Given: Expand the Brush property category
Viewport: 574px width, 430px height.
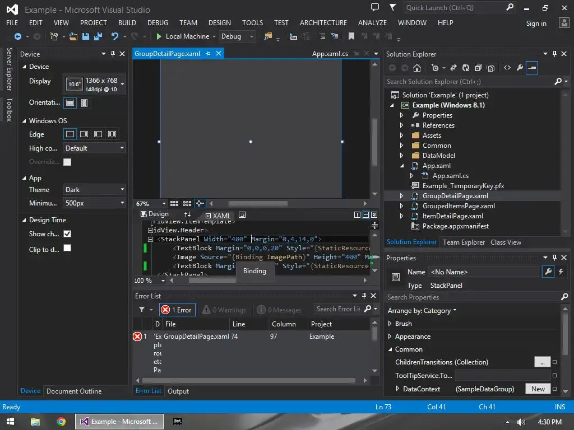Looking at the screenshot, I should (390, 324).
